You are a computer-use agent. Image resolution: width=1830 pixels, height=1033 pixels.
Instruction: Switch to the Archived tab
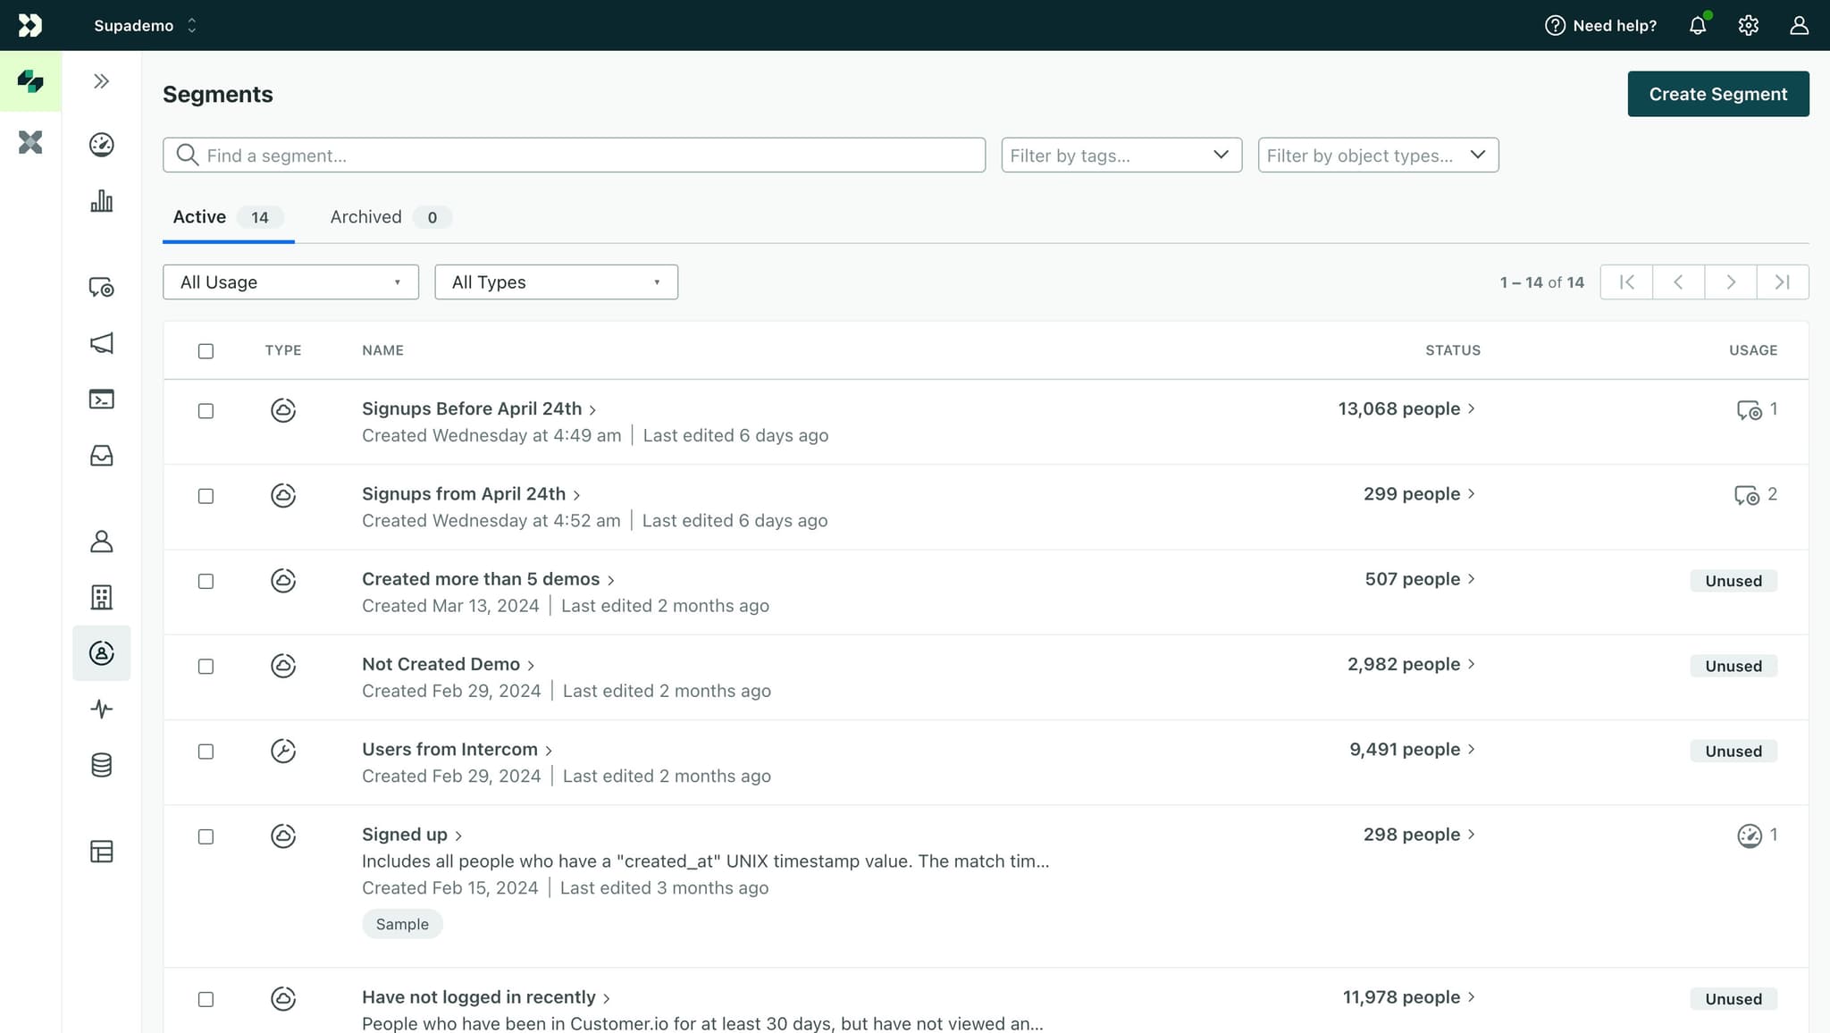[365, 216]
